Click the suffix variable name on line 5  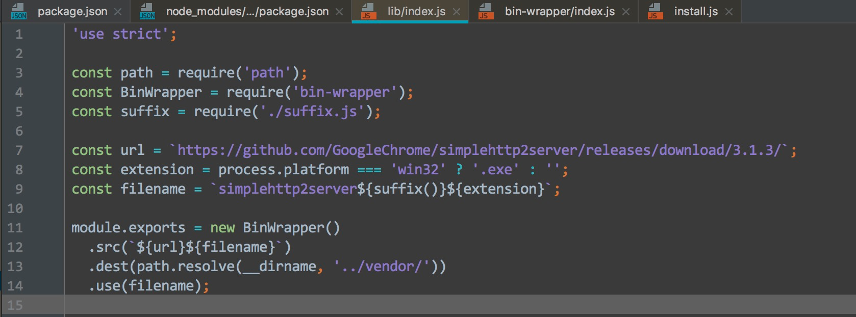145,112
